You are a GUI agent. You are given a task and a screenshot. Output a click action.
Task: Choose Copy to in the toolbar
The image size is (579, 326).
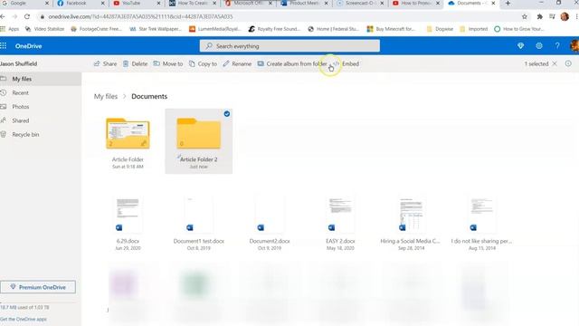pyautogui.click(x=203, y=63)
